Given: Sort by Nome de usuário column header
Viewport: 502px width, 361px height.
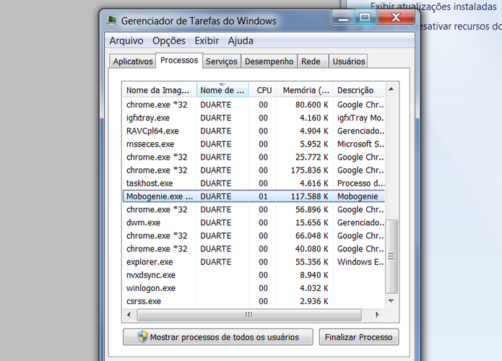Looking at the screenshot, I should [x=222, y=90].
